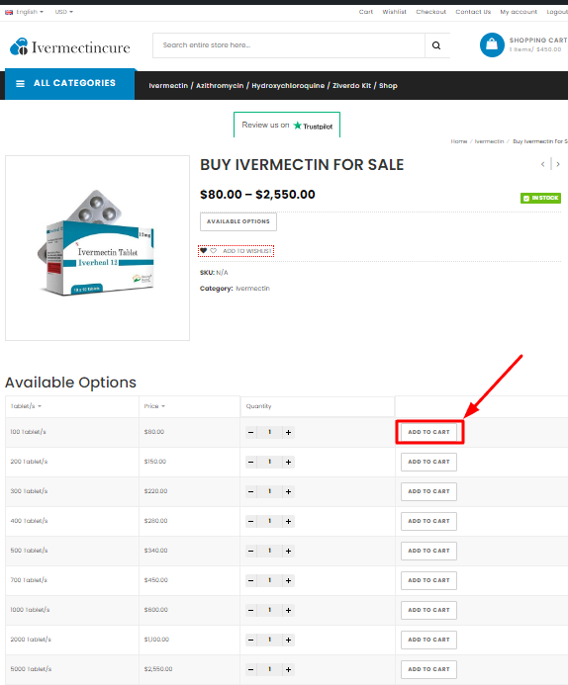568x685 pixels.
Task: Decrease quantity for 200 Tablet/s
Action: [251, 463]
